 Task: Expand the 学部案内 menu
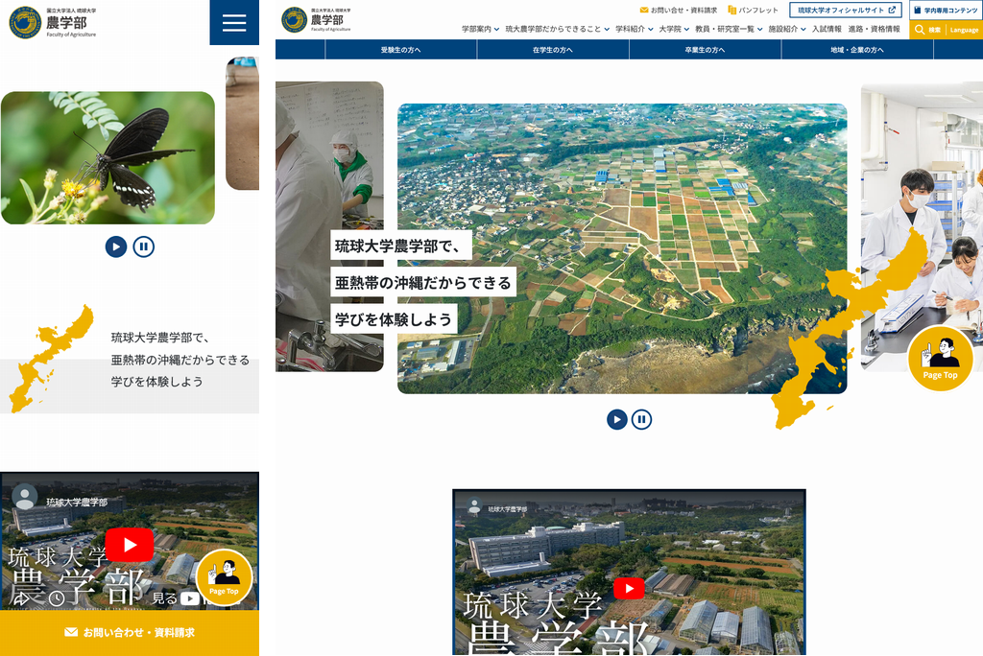480,29
